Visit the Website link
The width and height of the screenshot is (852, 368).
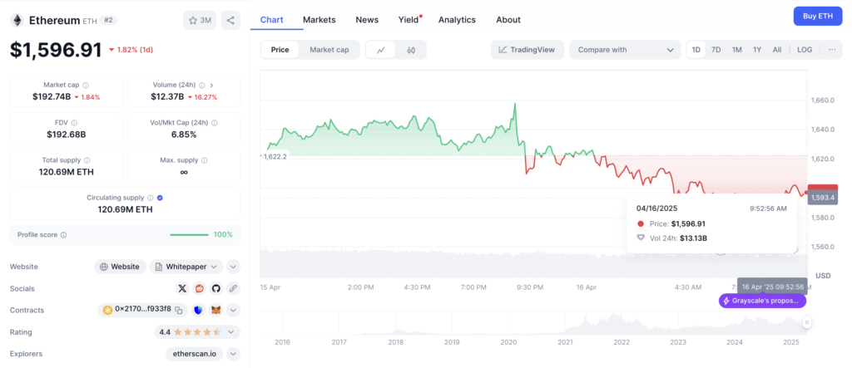(x=121, y=267)
